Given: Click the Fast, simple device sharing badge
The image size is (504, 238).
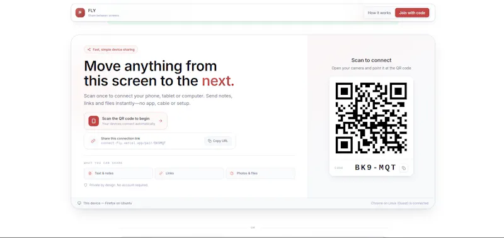Looking at the screenshot, I should click(111, 50).
